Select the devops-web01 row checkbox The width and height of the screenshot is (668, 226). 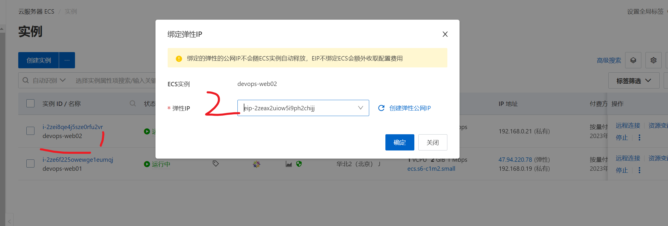[30, 164]
